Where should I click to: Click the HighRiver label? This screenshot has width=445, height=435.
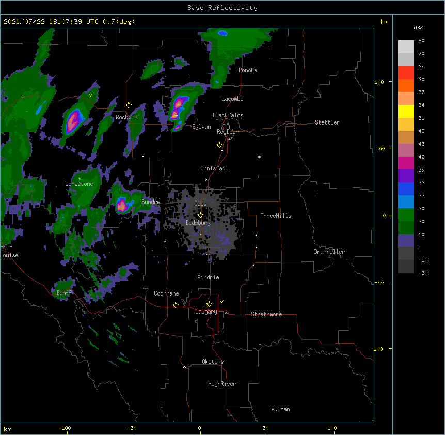click(x=222, y=384)
